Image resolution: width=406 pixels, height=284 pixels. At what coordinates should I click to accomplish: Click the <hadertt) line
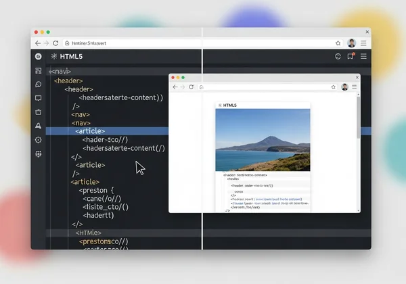coord(98,215)
